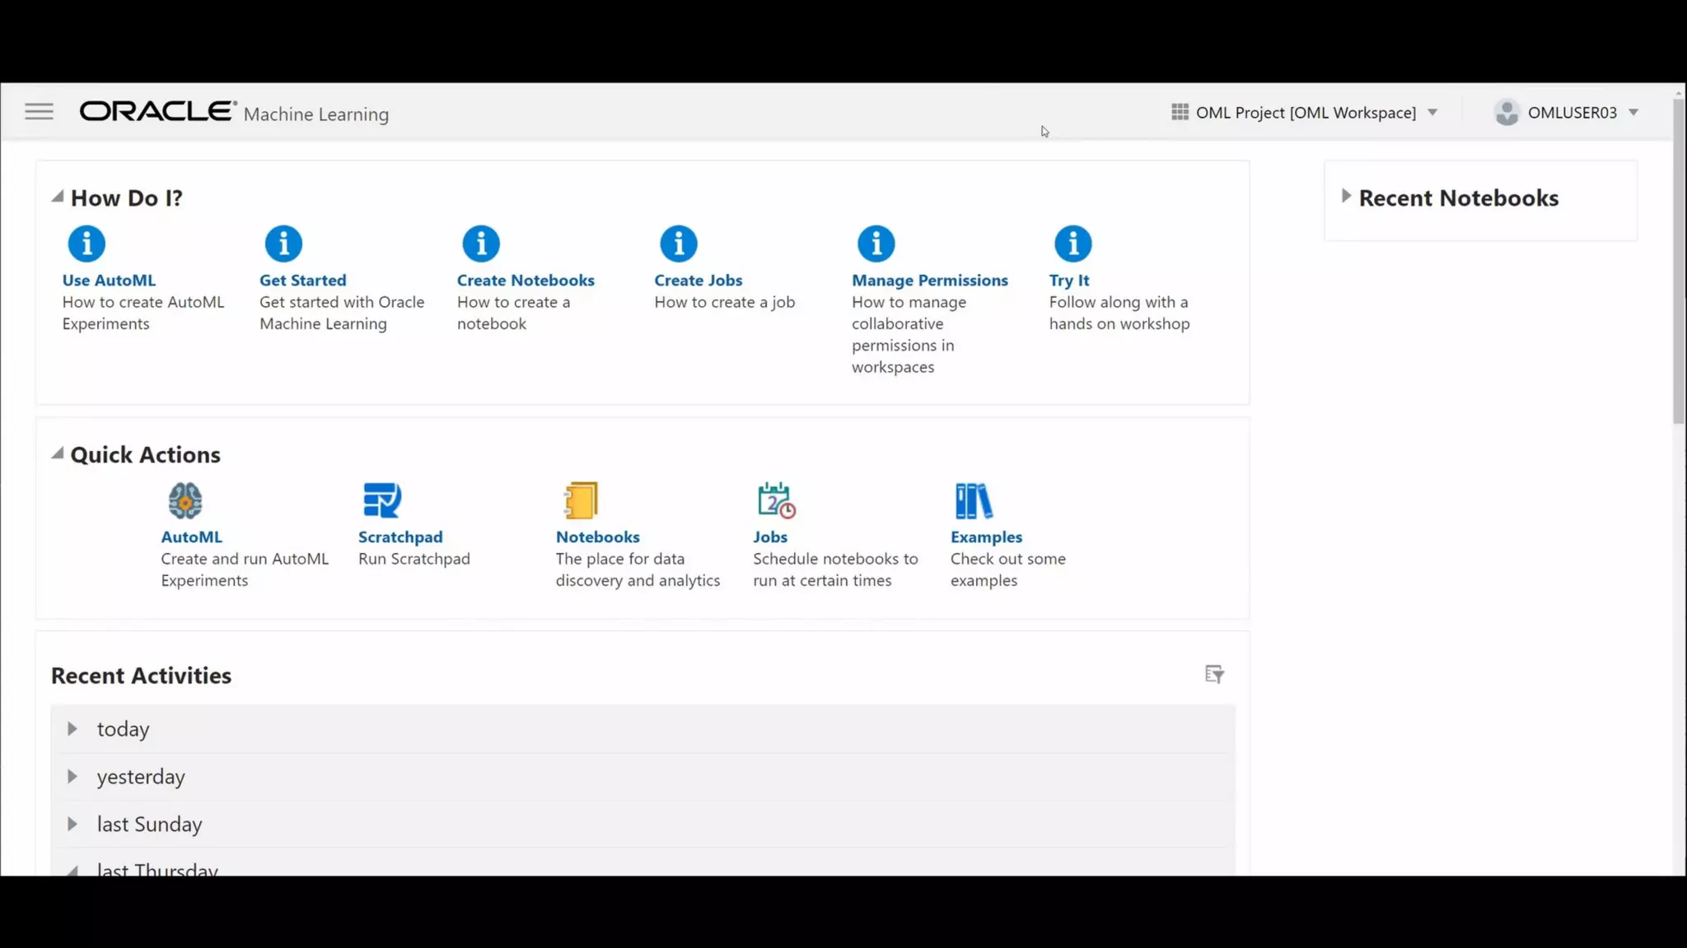Open Recent Activities filter icon
Image resolution: width=1687 pixels, height=948 pixels.
pos(1214,675)
